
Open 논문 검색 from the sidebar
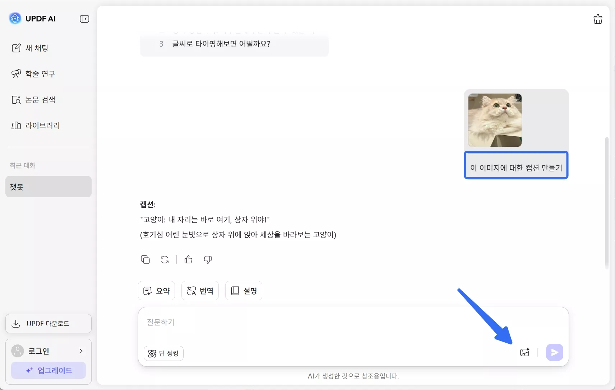tap(40, 100)
